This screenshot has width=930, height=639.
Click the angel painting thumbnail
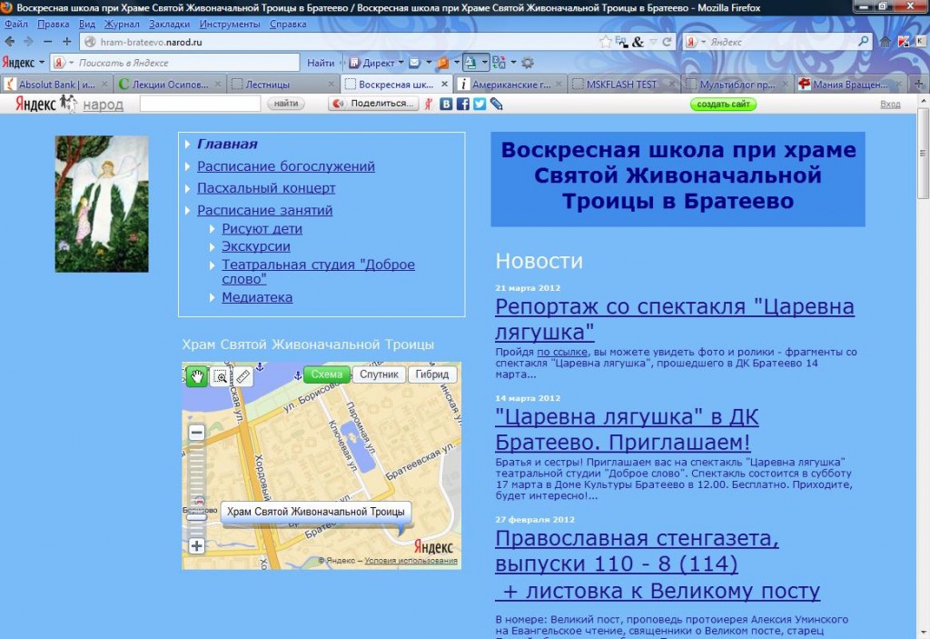[x=102, y=204]
